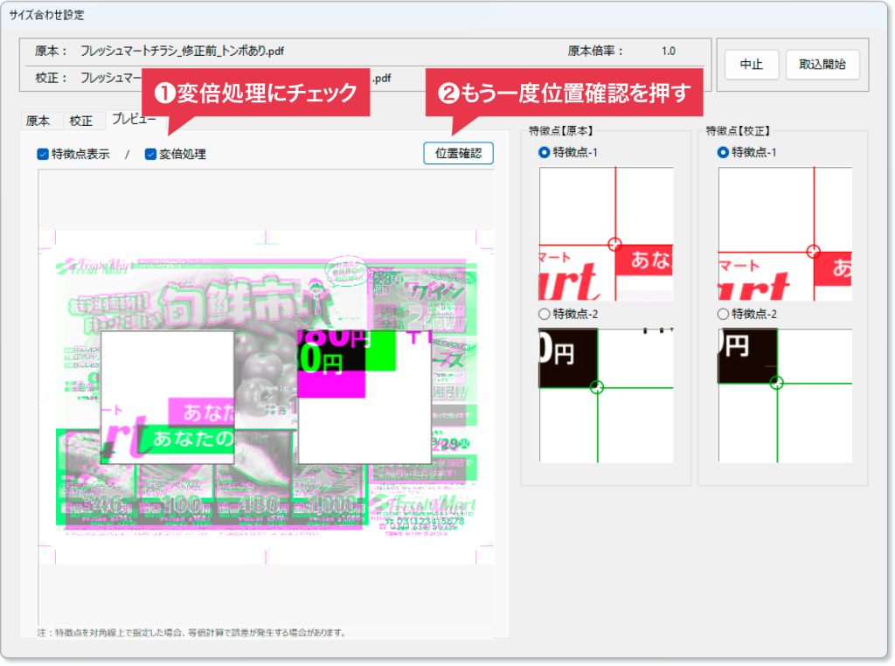Image resolution: width=895 pixels, height=666 pixels.
Task: Click the 校正 特徴点-1 red crosshair thumbnail
Action: (x=785, y=234)
